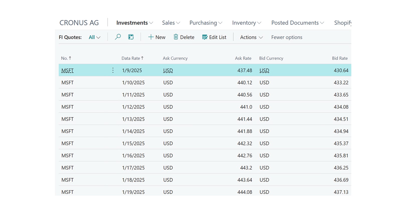Expand the Investments menu
The image size is (406, 211).
pyautogui.click(x=135, y=23)
